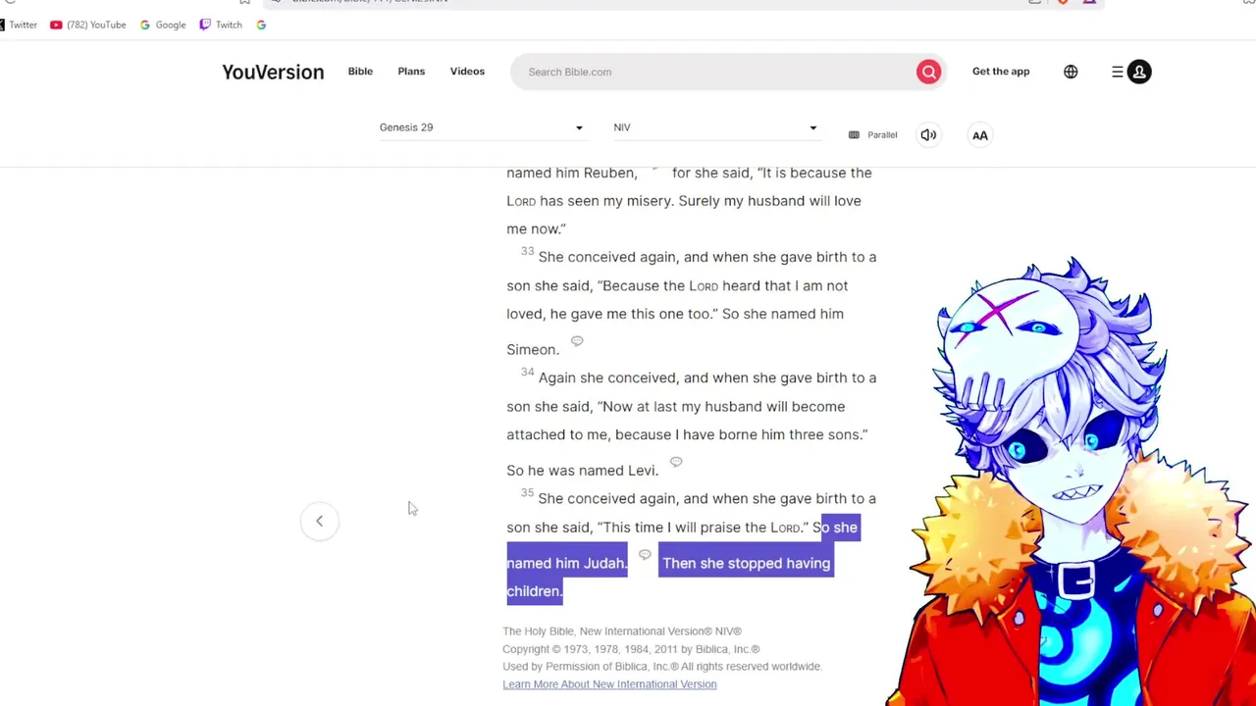The image size is (1256, 706).
Task: Open the language globe selector
Action: [x=1071, y=72]
